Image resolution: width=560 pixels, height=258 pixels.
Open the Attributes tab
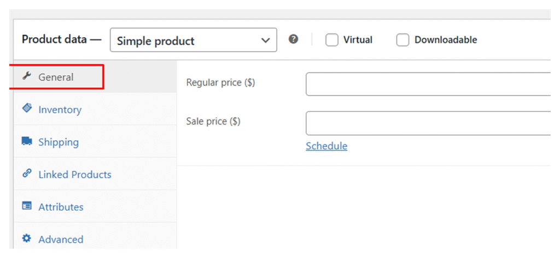61,207
